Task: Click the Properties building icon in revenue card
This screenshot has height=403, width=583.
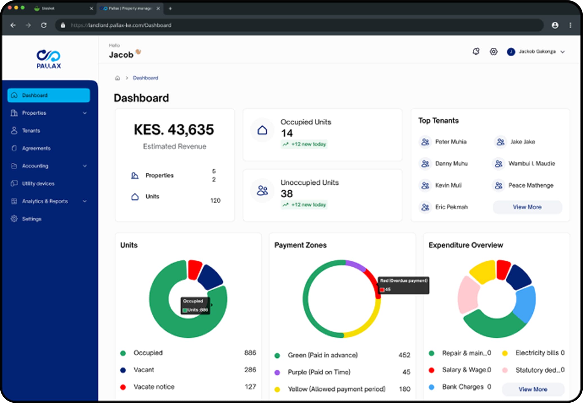Action: click(135, 175)
